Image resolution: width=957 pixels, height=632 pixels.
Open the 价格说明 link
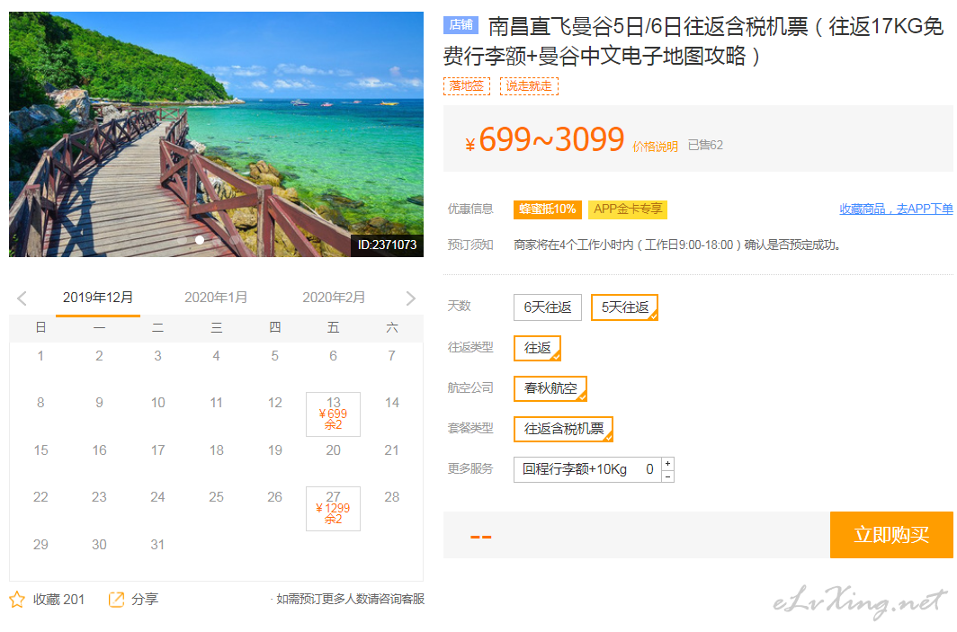655,147
